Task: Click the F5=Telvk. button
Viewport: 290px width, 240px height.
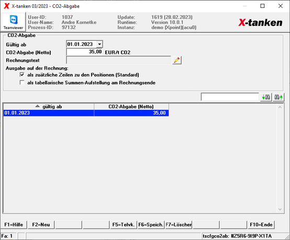Action: (124, 225)
